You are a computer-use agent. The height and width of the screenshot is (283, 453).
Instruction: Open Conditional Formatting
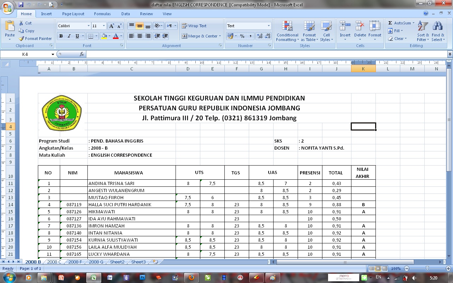pos(287,31)
